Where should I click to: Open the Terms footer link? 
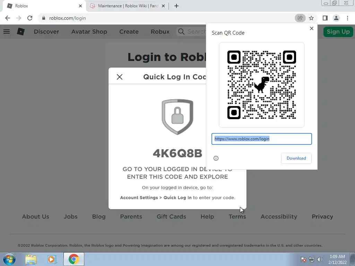tap(237, 216)
